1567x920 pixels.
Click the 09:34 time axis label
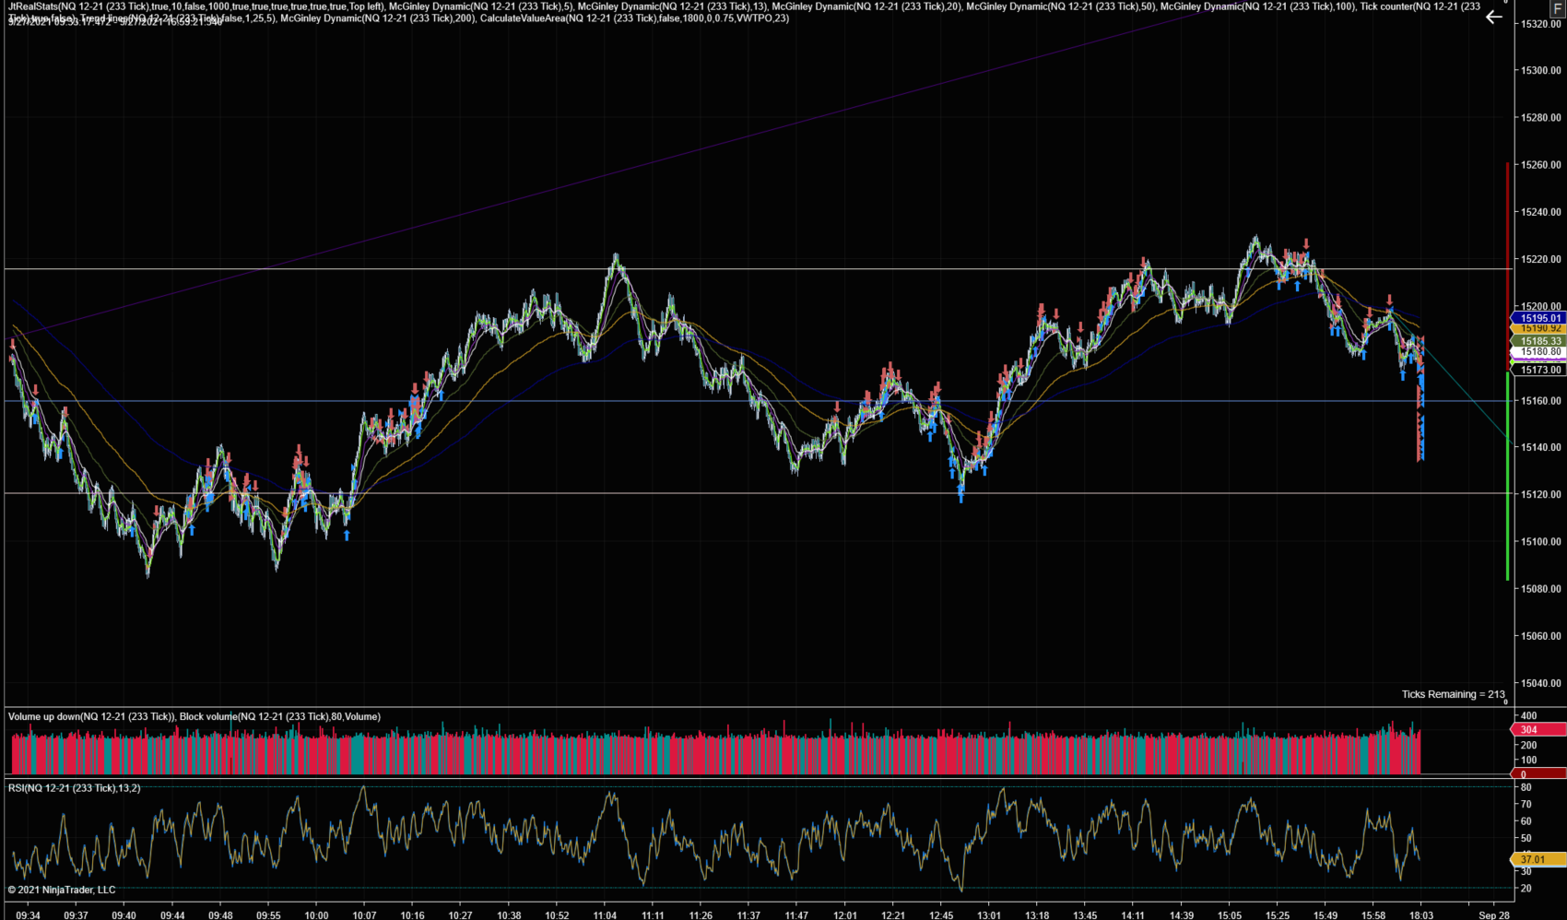[x=28, y=914]
